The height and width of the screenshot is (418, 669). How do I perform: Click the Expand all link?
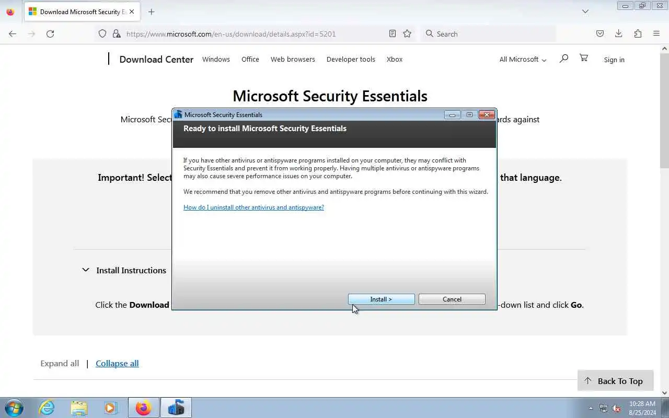pos(60,363)
